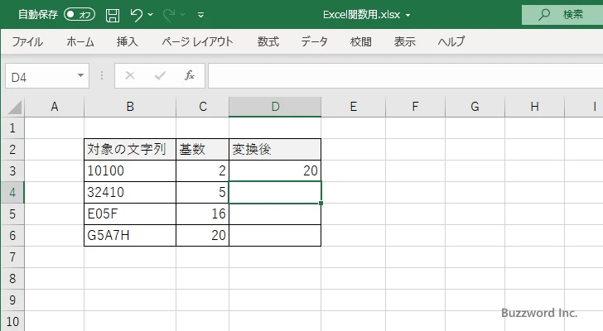Select row 8 header

(12, 278)
